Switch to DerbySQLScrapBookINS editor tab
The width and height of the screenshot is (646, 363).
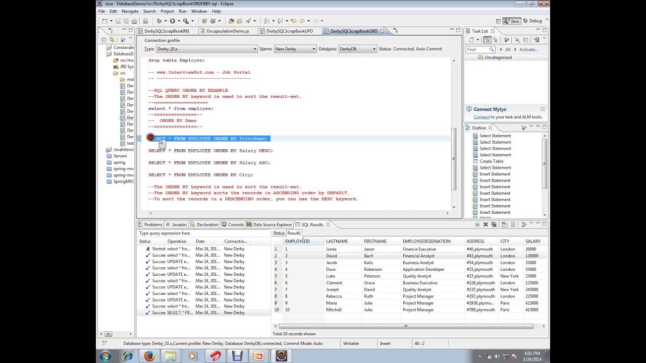tap(167, 31)
